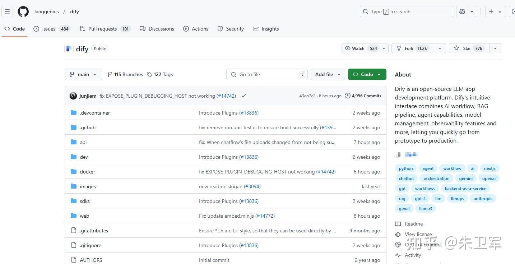This screenshot has height=264, width=515.
Task: Open the hamburger navigation menu
Action: pos(7,11)
